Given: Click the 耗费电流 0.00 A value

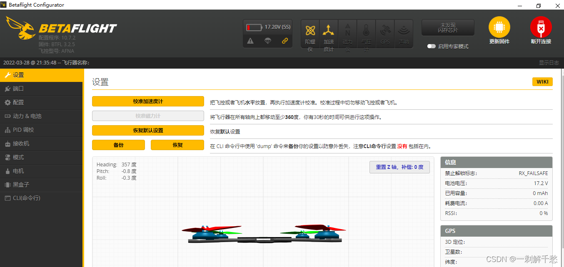Looking at the screenshot, I should (541, 203).
